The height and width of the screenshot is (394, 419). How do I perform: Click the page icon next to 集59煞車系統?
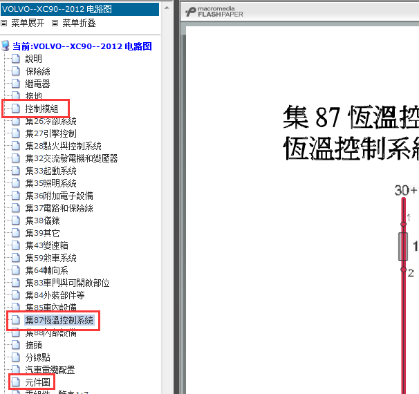click(x=16, y=258)
